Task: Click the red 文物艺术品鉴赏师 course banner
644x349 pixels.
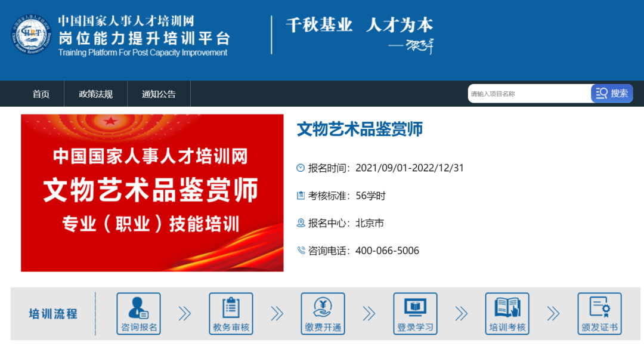Action: [152, 193]
